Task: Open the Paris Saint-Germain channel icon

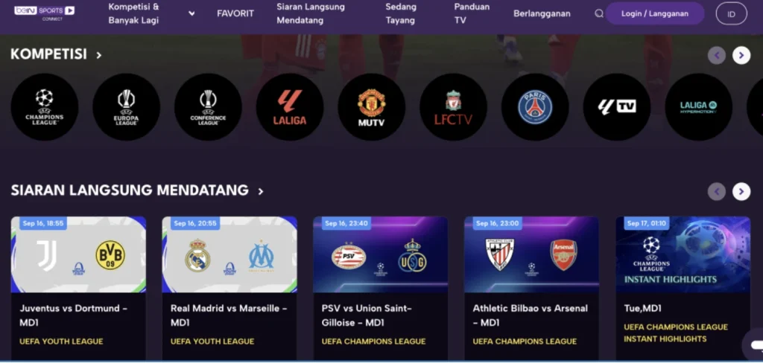Action: click(x=535, y=107)
